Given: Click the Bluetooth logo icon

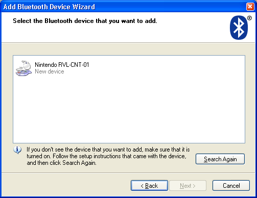Looking at the screenshot, I should [239, 28].
